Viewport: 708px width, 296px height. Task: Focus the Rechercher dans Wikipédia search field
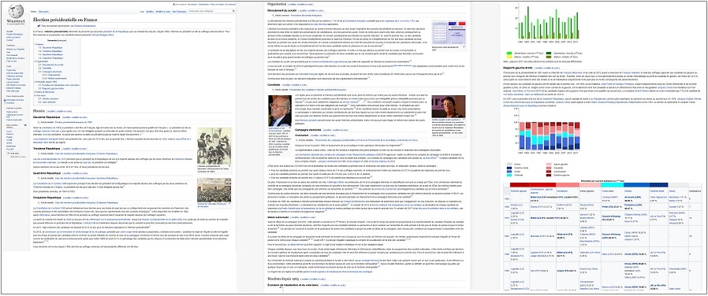(x=211, y=11)
